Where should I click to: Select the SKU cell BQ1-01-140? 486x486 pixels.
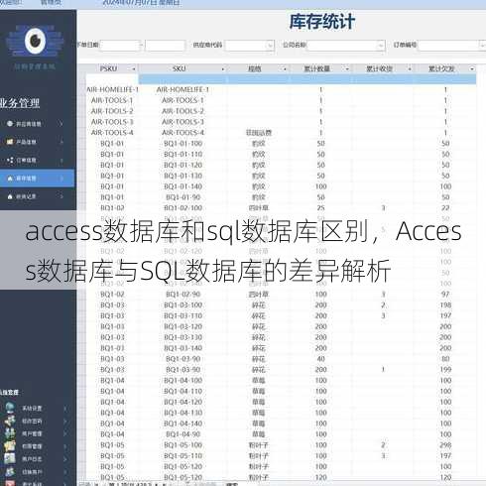pos(183,186)
